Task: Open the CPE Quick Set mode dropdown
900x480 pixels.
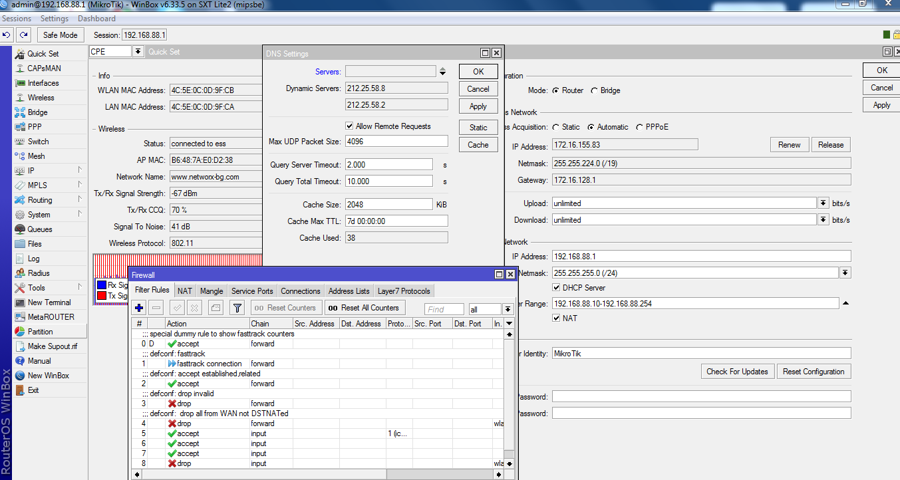Action: click(138, 51)
